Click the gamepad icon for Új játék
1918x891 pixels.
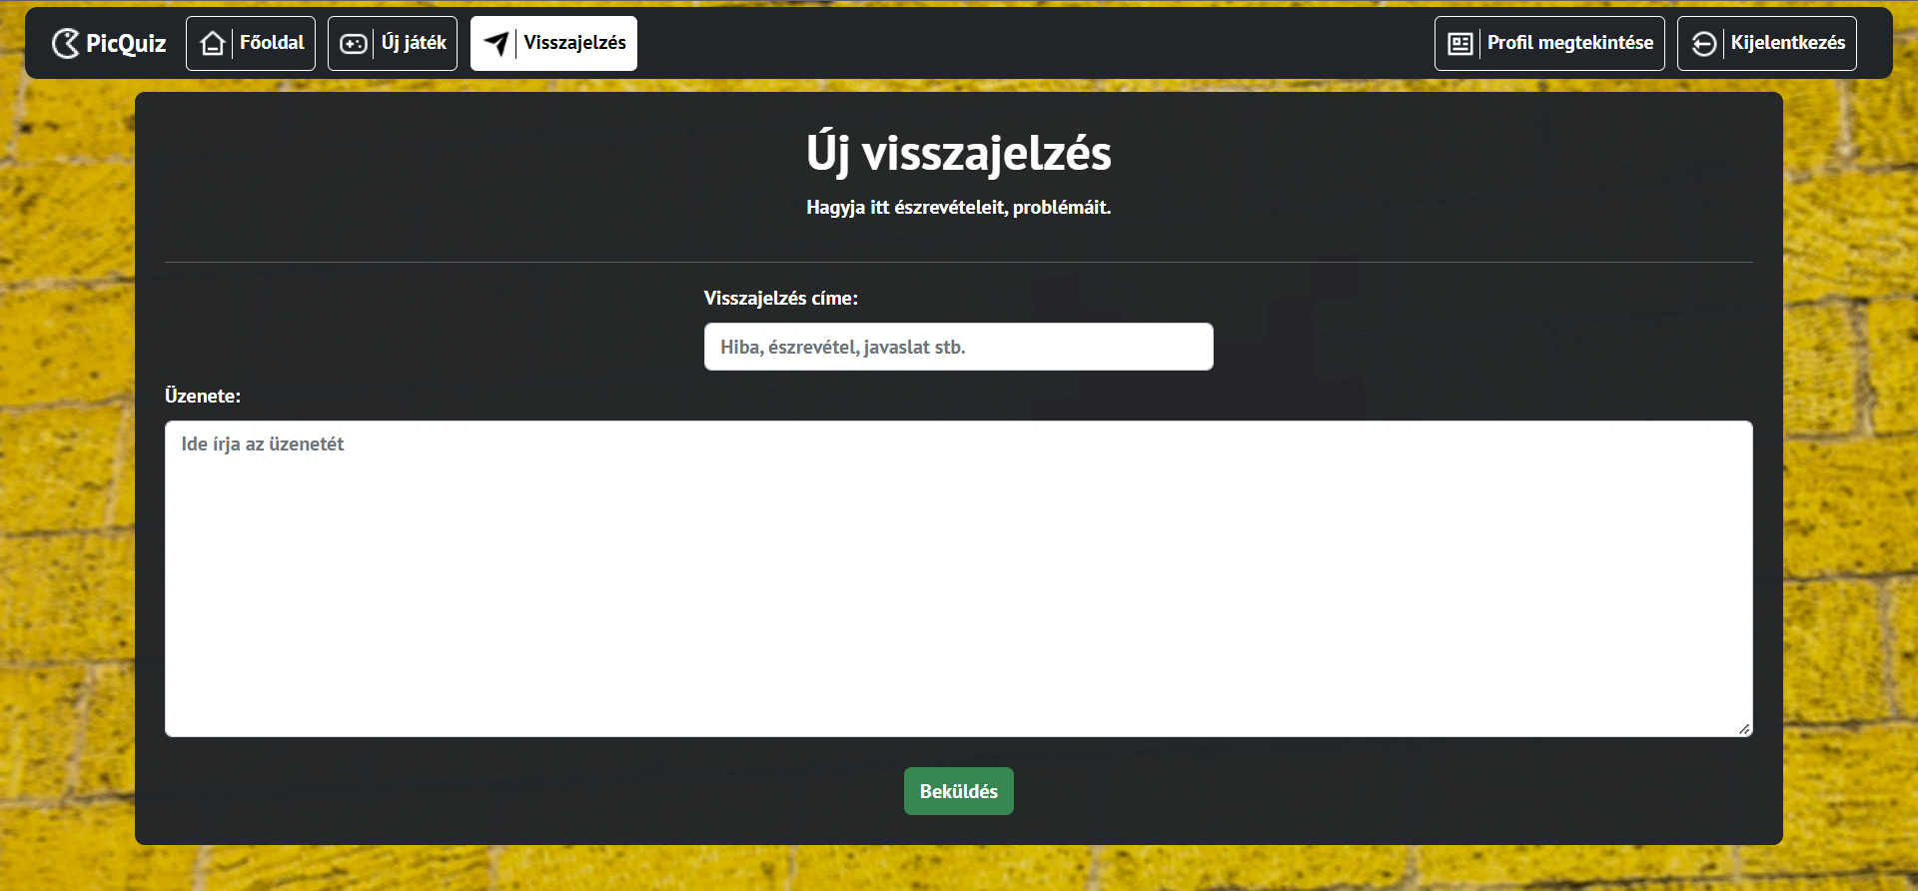click(354, 43)
